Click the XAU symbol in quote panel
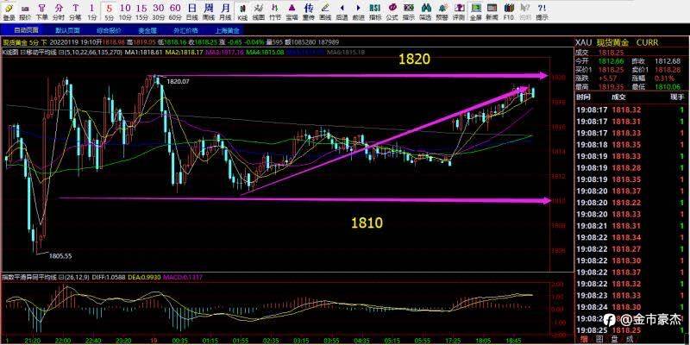Image resolution: width=690 pixels, height=345 pixels. coord(583,42)
